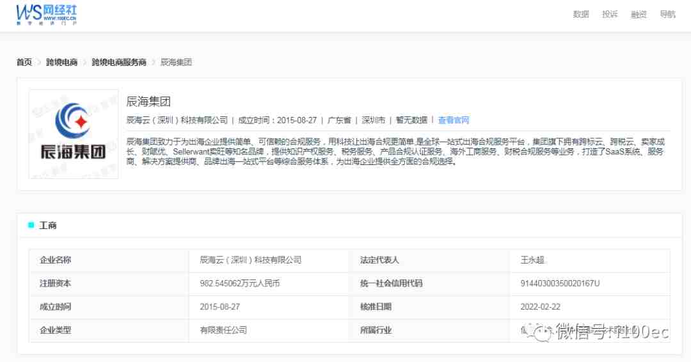Click 广东省 in company info line

339,120
